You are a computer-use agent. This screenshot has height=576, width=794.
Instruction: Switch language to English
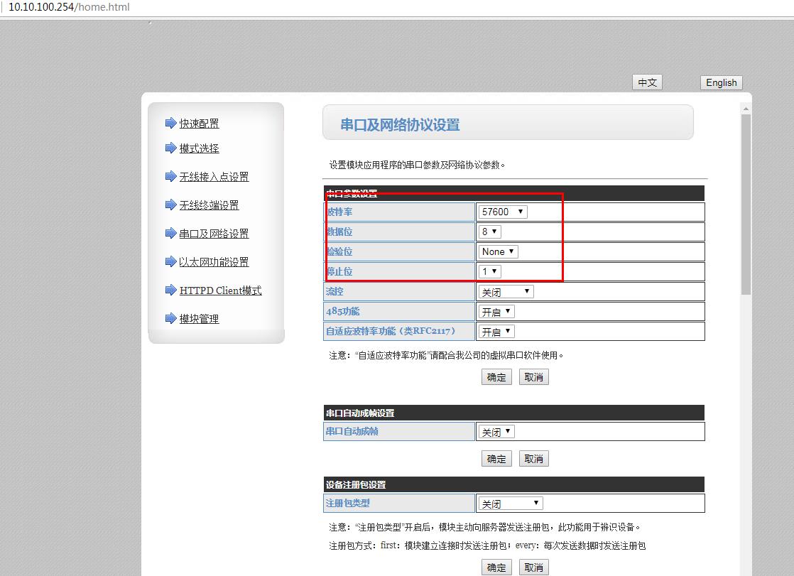point(721,82)
